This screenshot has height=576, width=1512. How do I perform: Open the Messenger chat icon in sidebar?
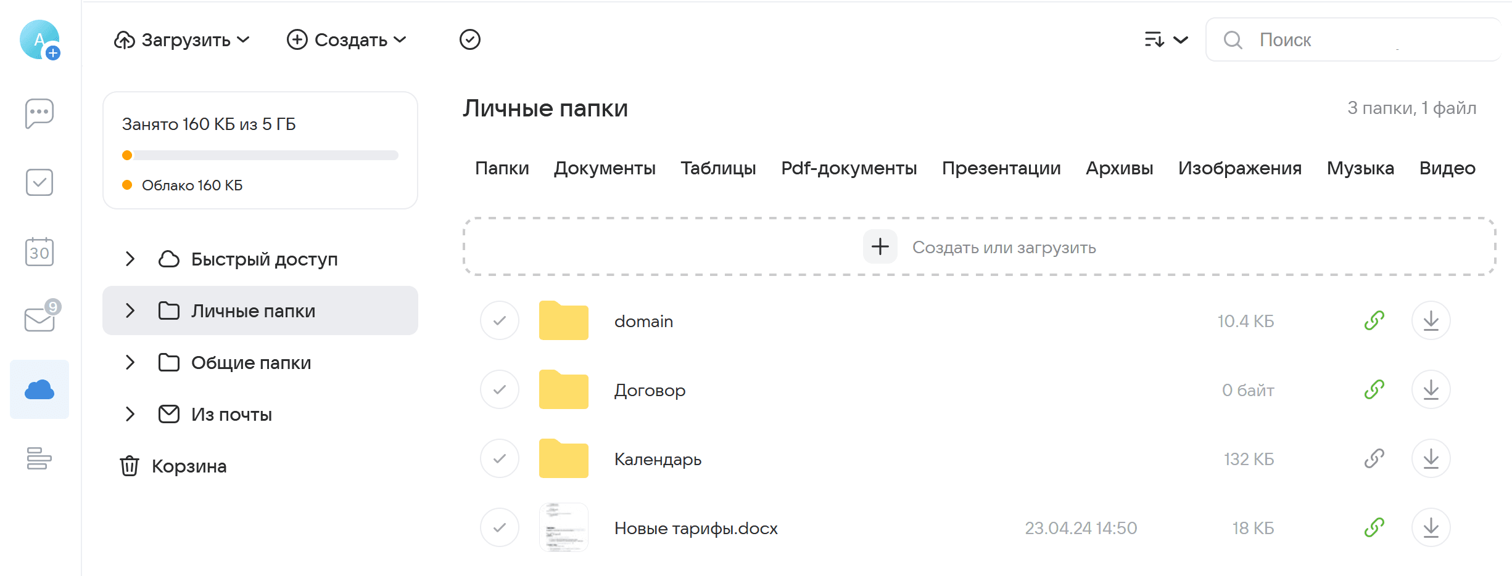click(39, 113)
